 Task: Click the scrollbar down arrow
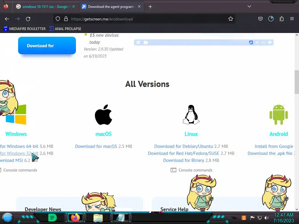pos(297,209)
